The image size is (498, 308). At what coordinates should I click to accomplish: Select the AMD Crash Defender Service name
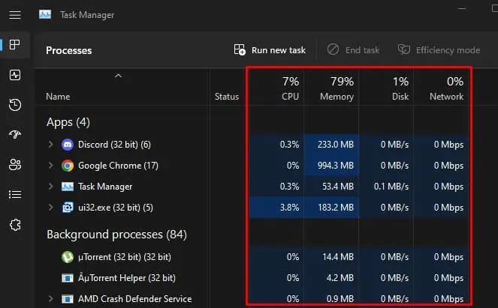(x=134, y=299)
